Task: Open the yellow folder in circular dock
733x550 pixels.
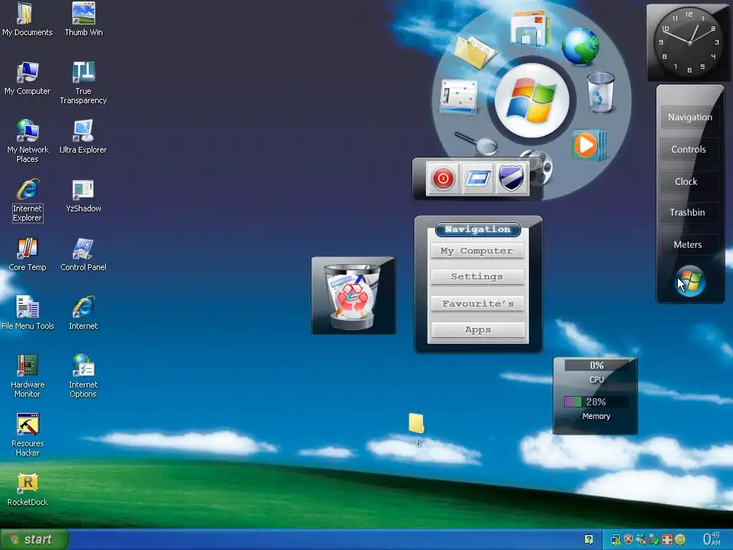Action: 475,52
